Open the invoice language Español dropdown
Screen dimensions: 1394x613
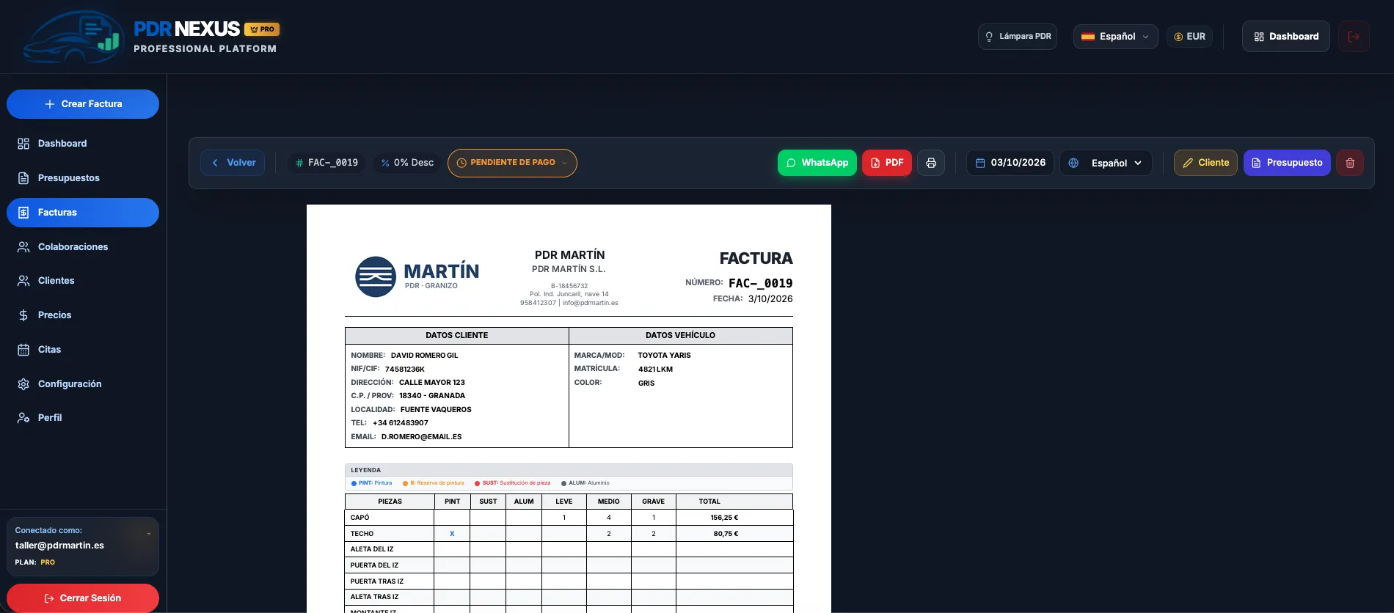[1106, 163]
